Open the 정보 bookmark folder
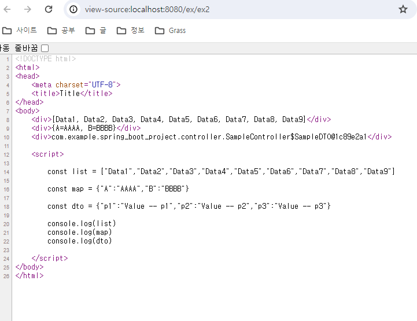Viewport: 417px width, 321px height. [x=131, y=30]
